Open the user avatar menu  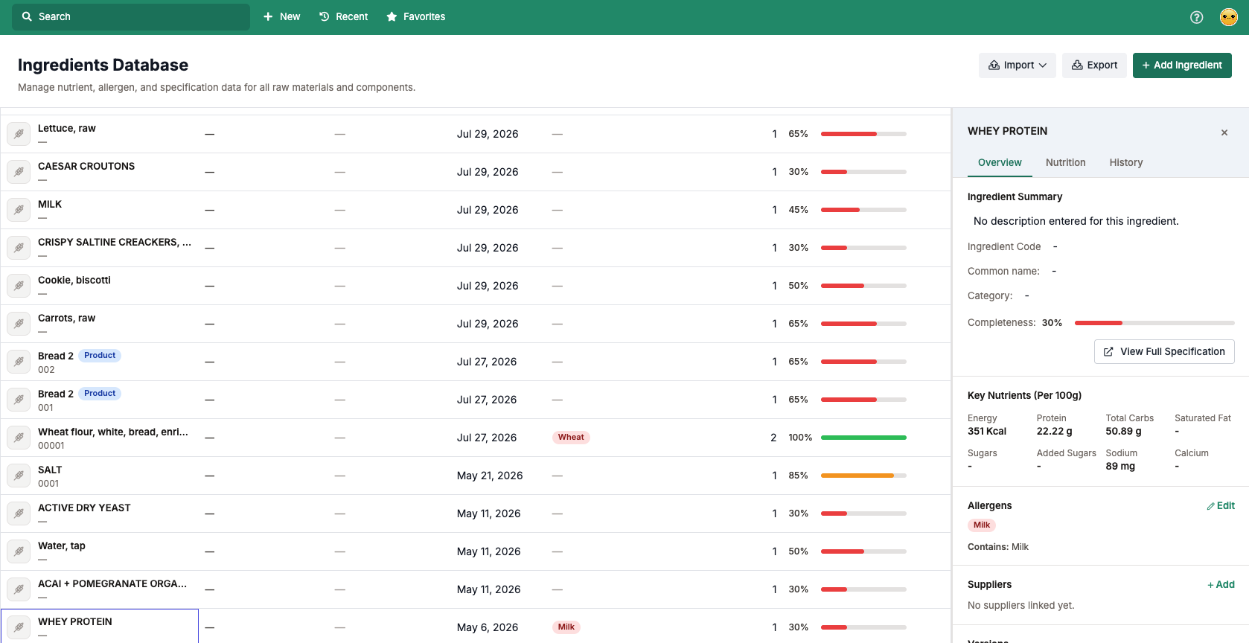coord(1228,17)
